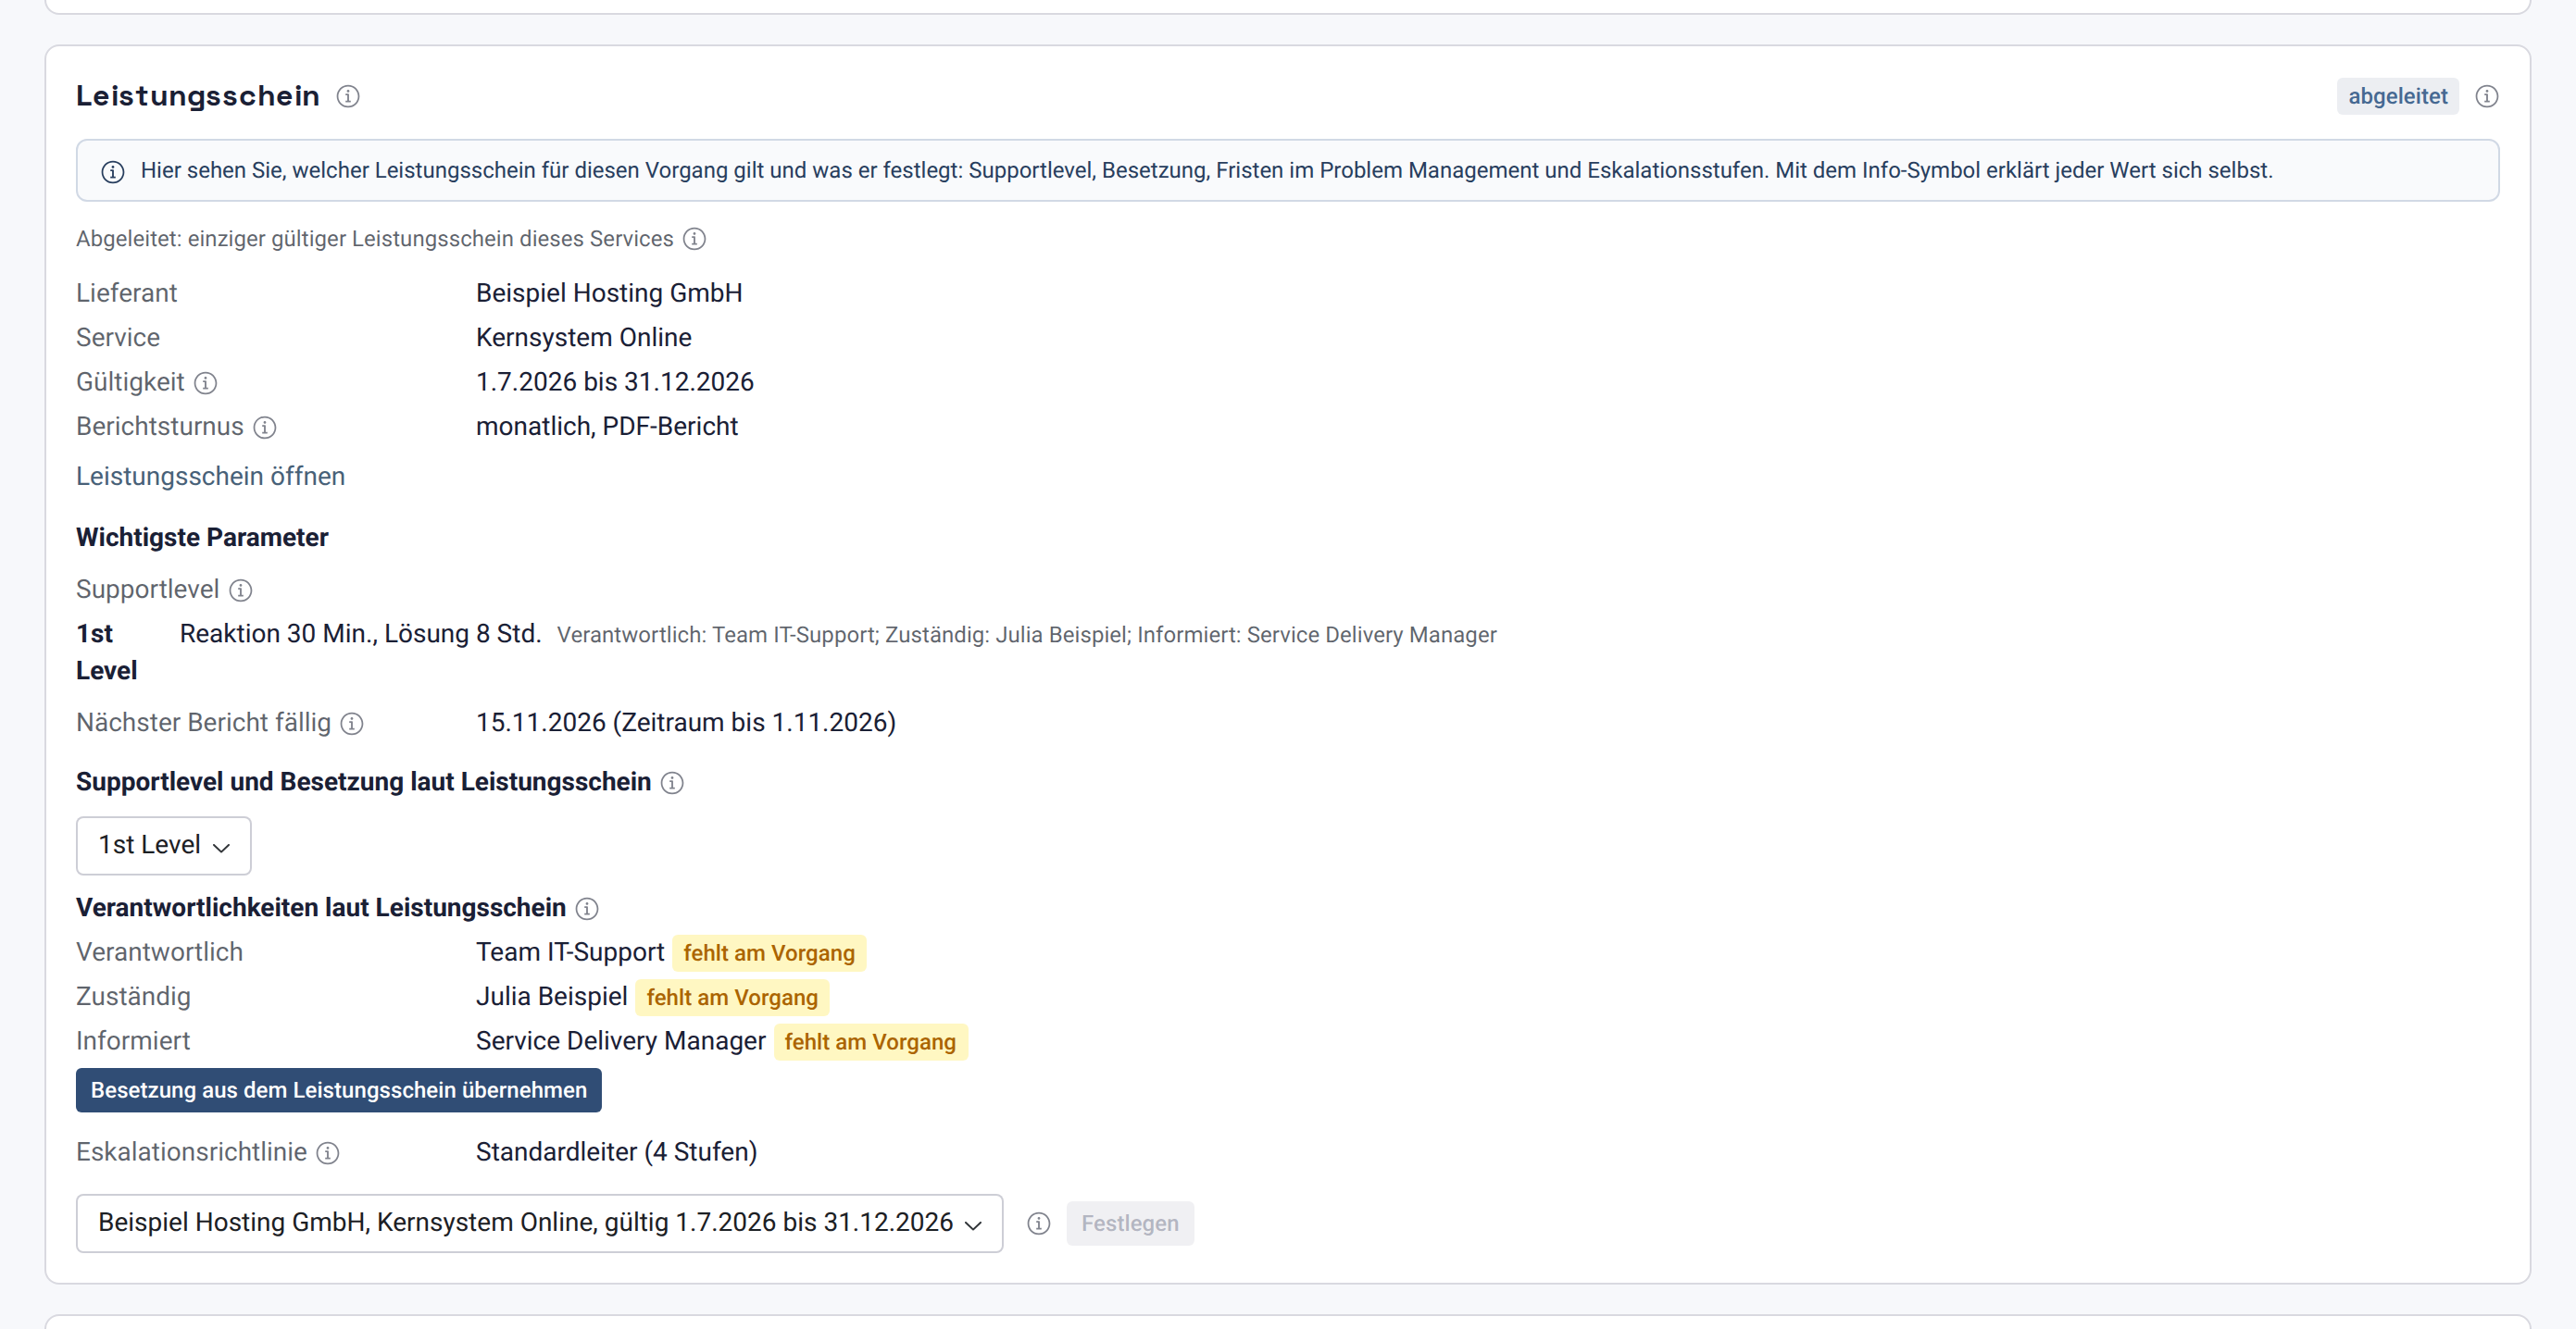Info icon beside 'Verantwortlichkeiten laut Leistungsschein'
The width and height of the screenshot is (2576, 1329).
coord(587,908)
